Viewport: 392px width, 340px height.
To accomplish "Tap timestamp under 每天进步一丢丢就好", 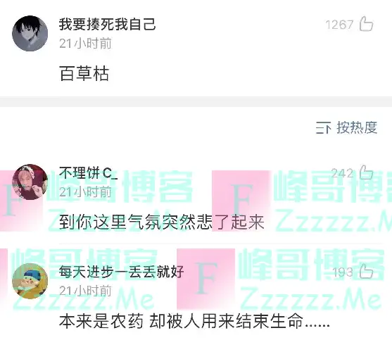I will point(85,291).
